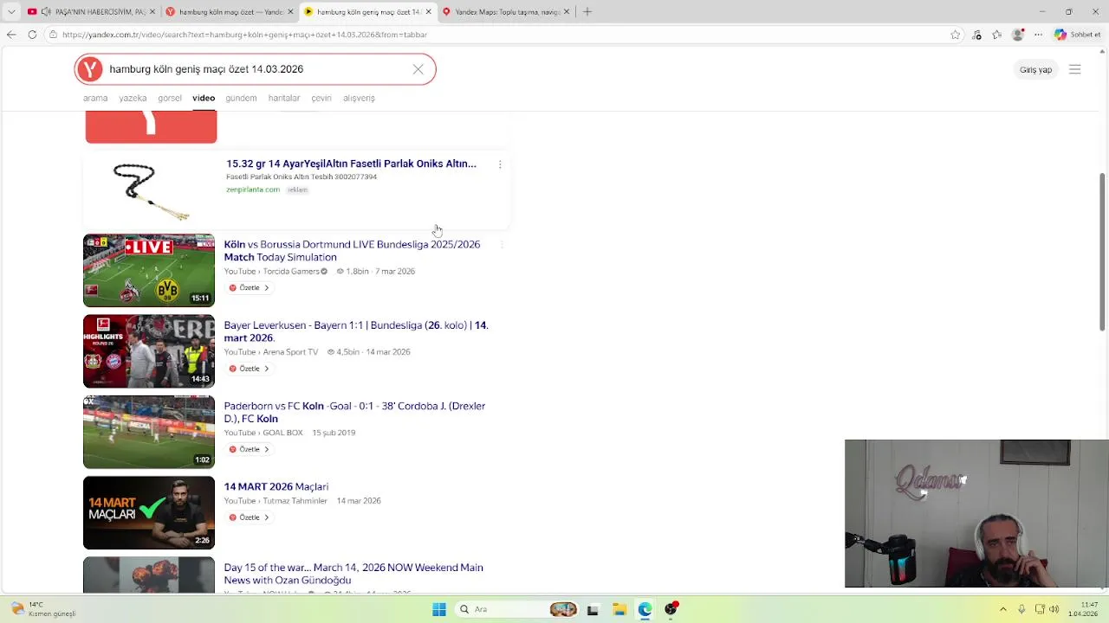Select the video category
Image resolution: width=1109 pixels, height=623 pixels.
coord(204,98)
